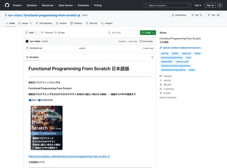Click Sign in link
The height and width of the screenshot is (168, 227).
198,5
